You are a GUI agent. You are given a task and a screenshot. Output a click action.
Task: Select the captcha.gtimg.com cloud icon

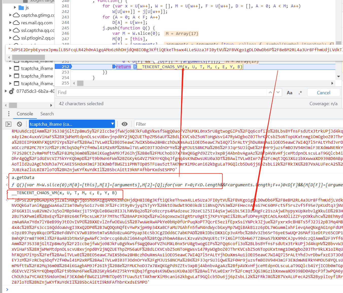coord(16,15)
